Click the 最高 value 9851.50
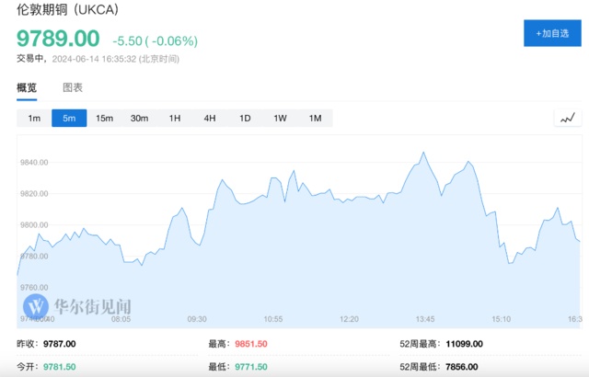589x377 pixels. point(250,344)
